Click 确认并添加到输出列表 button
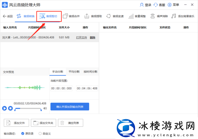This screenshot has height=139, width=198. click(x=70, y=107)
